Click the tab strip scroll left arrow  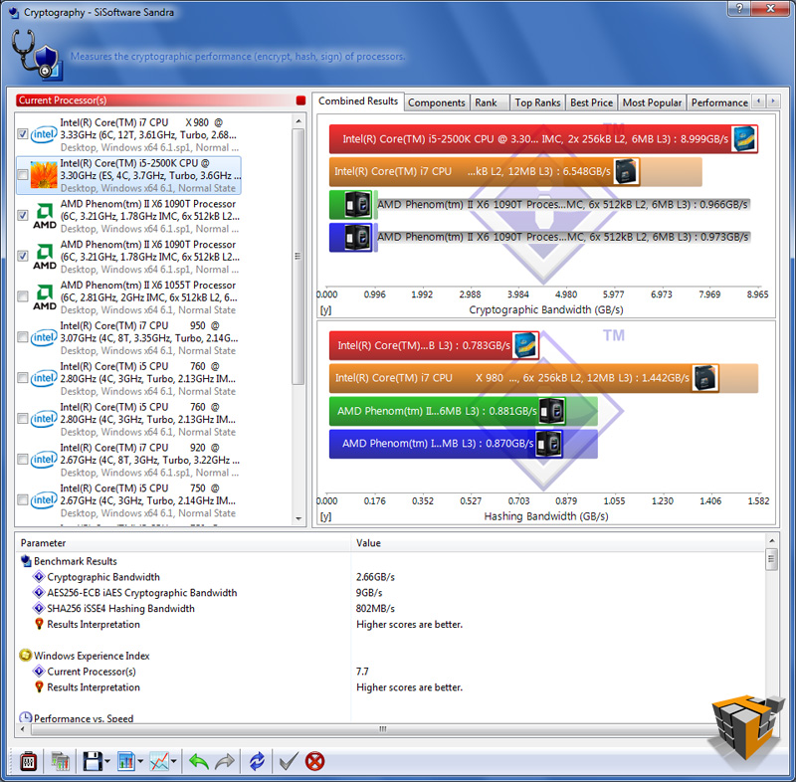pos(758,101)
